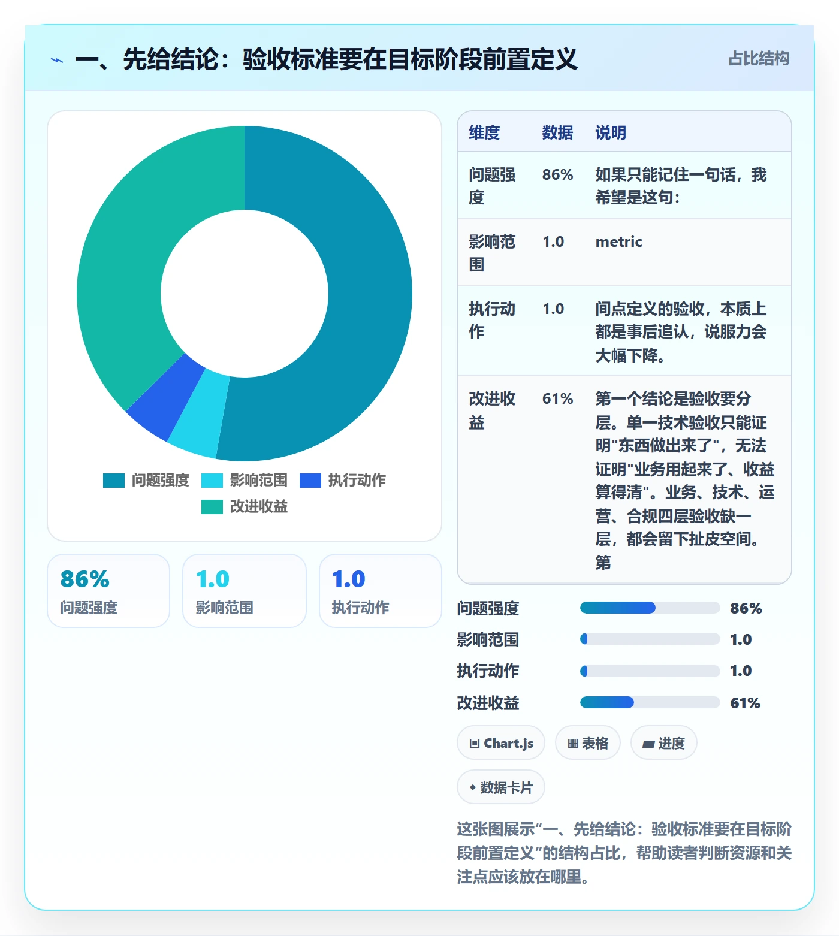Click the 改进收益 61% progress bar
Screen dimensions: 839x936
[650, 702]
